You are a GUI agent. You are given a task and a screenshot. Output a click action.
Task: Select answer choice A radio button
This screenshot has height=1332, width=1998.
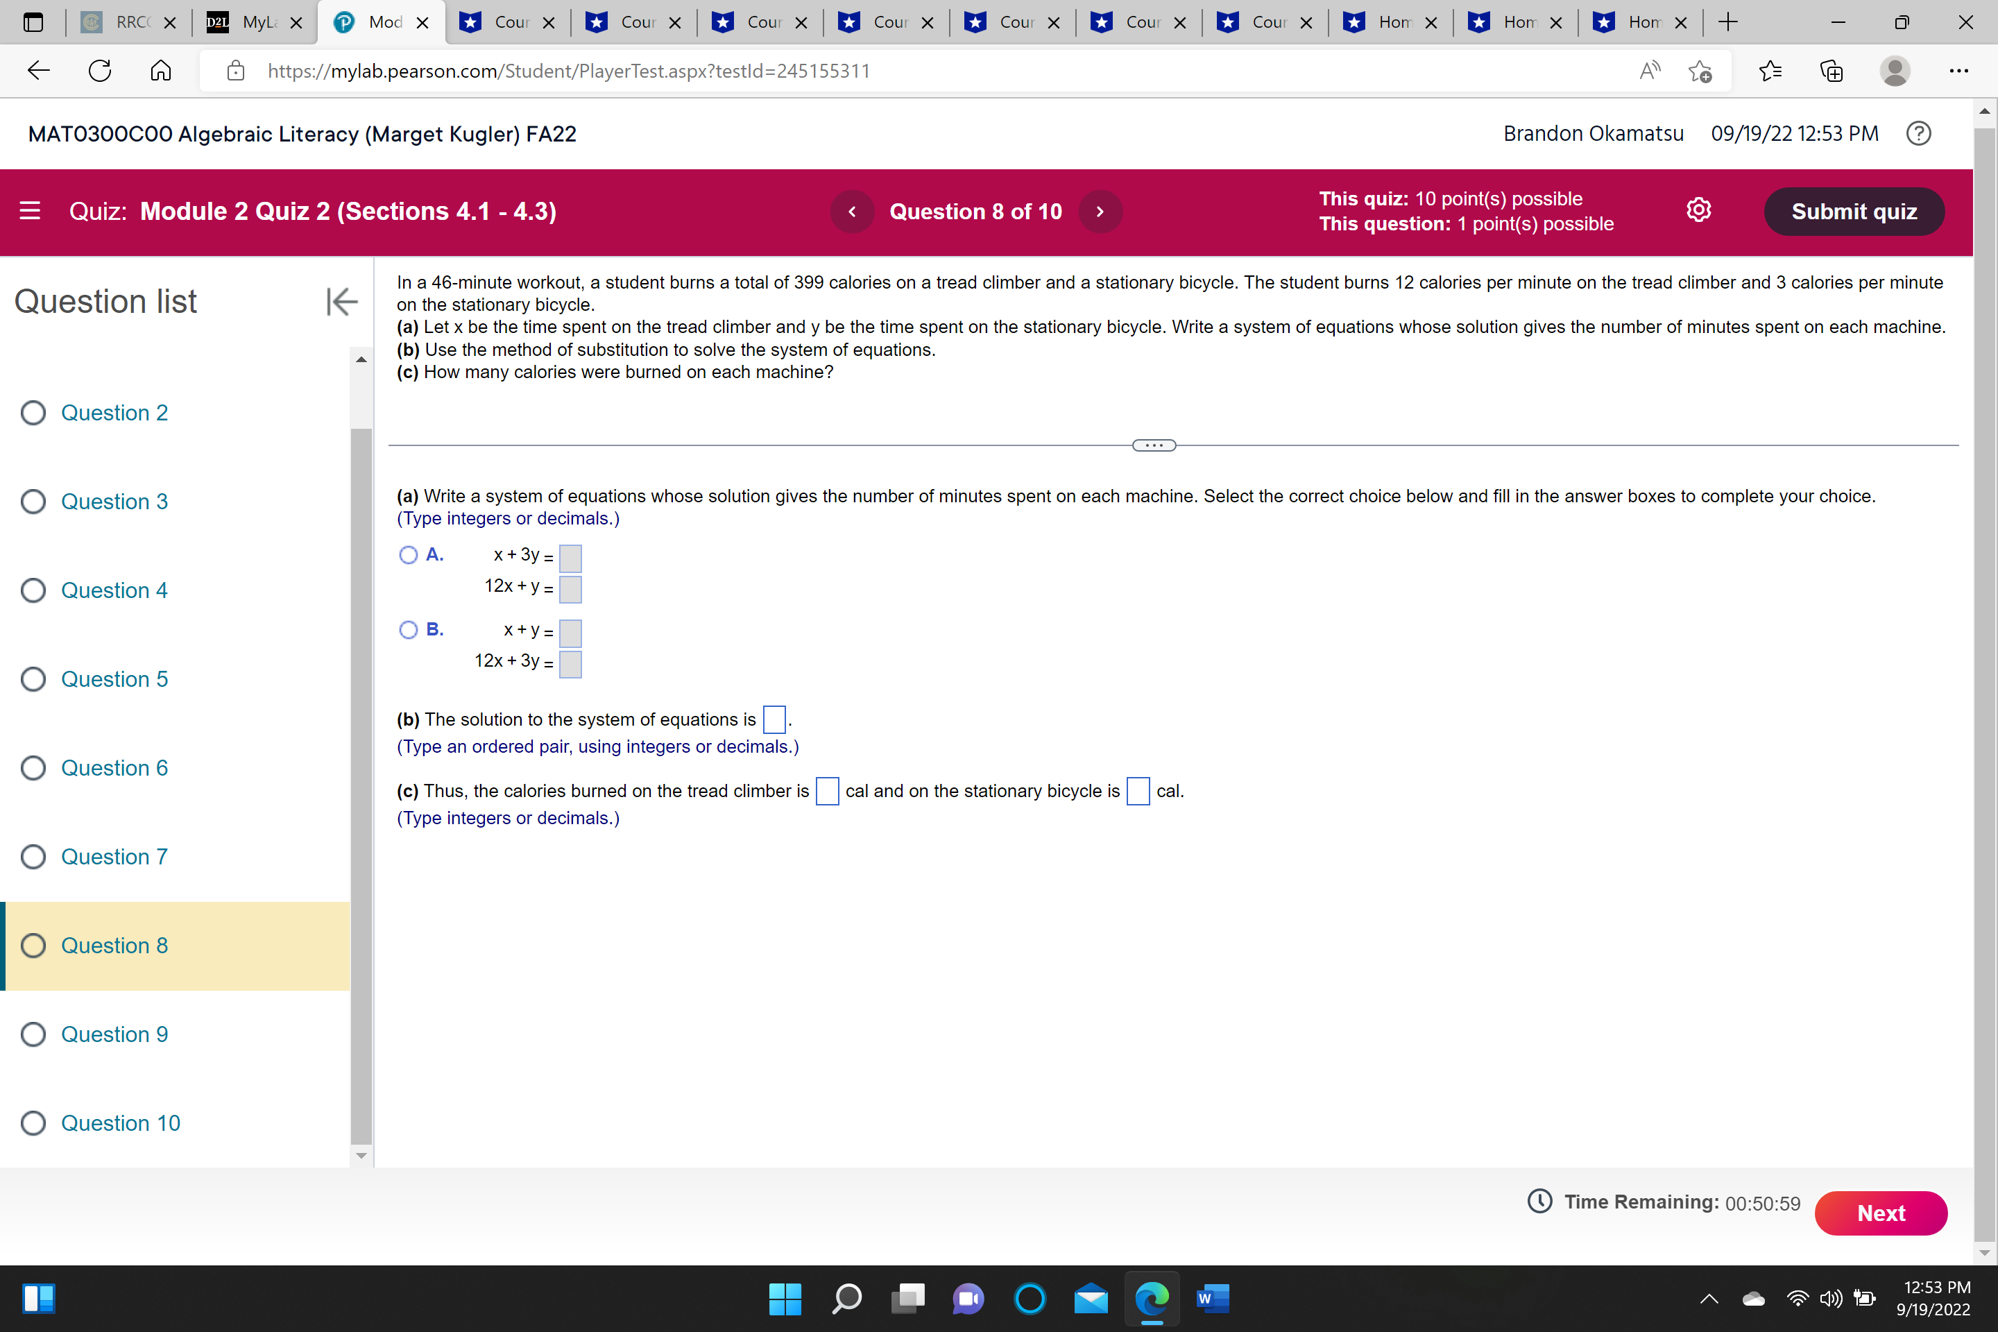(409, 556)
